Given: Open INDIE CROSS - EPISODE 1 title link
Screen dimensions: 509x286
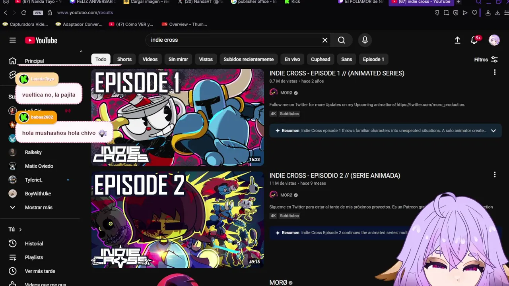Looking at the screenshot, I should [x=337, y=73].
